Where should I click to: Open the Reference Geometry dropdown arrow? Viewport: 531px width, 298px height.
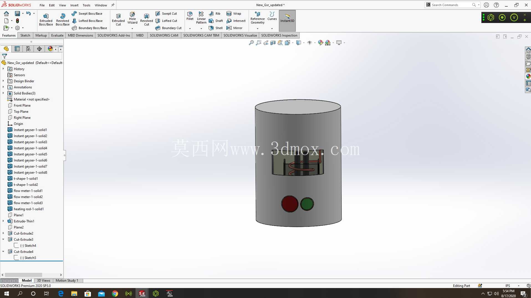[257, 28]
